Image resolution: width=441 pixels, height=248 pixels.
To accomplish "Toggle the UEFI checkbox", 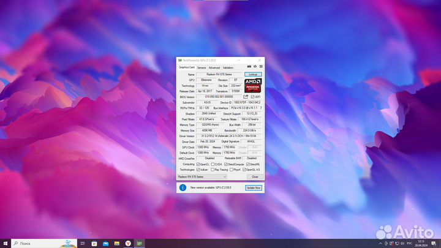I will [252, 97].
